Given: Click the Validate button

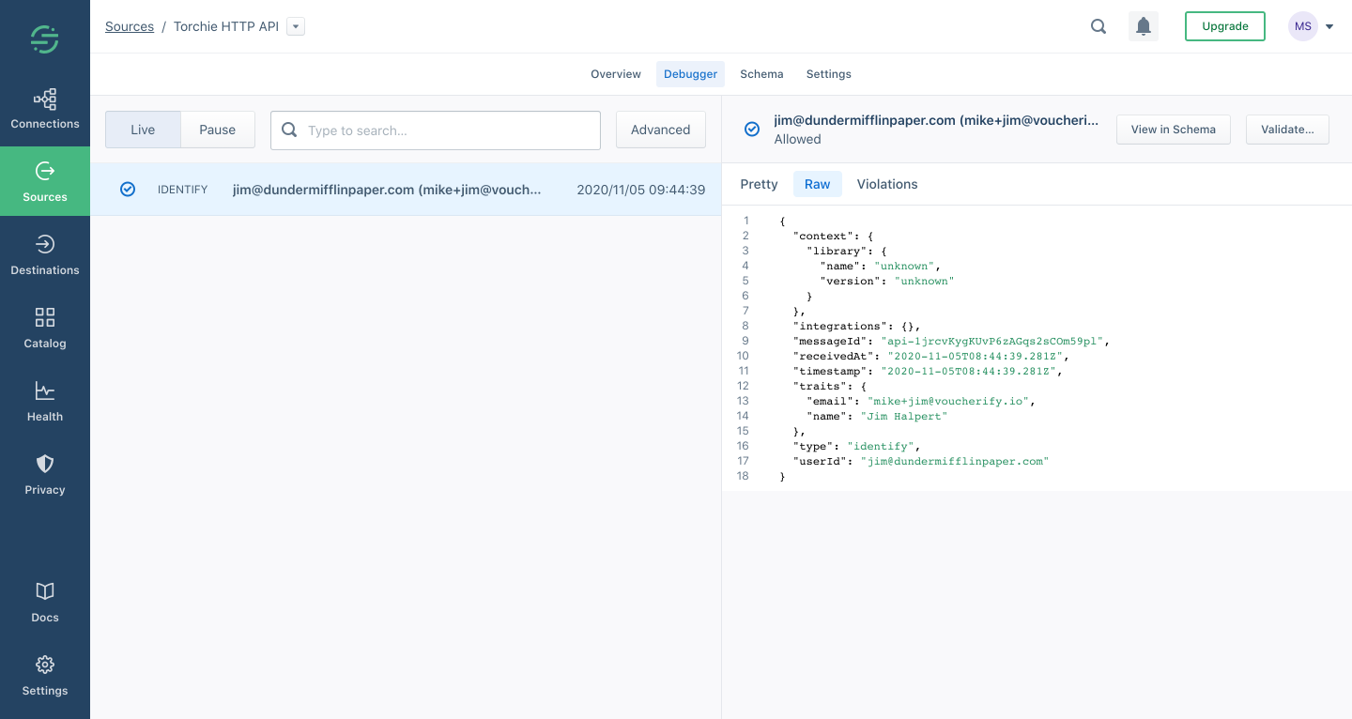Looking at the screenshot, I should tap(1287, 130).
